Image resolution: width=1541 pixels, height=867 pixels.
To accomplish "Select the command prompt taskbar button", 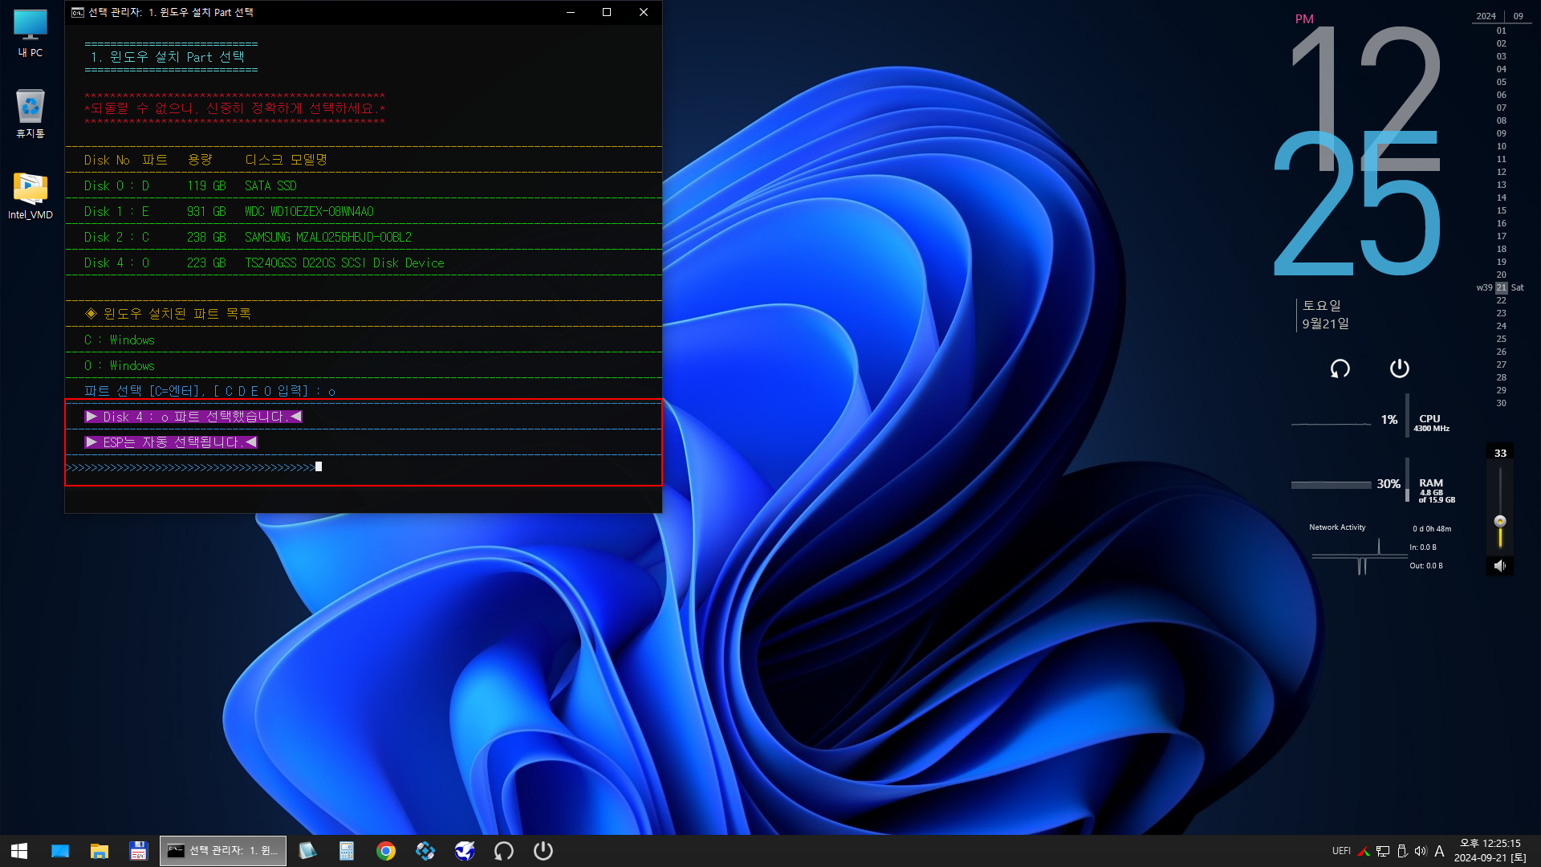I will pos(223,851).
